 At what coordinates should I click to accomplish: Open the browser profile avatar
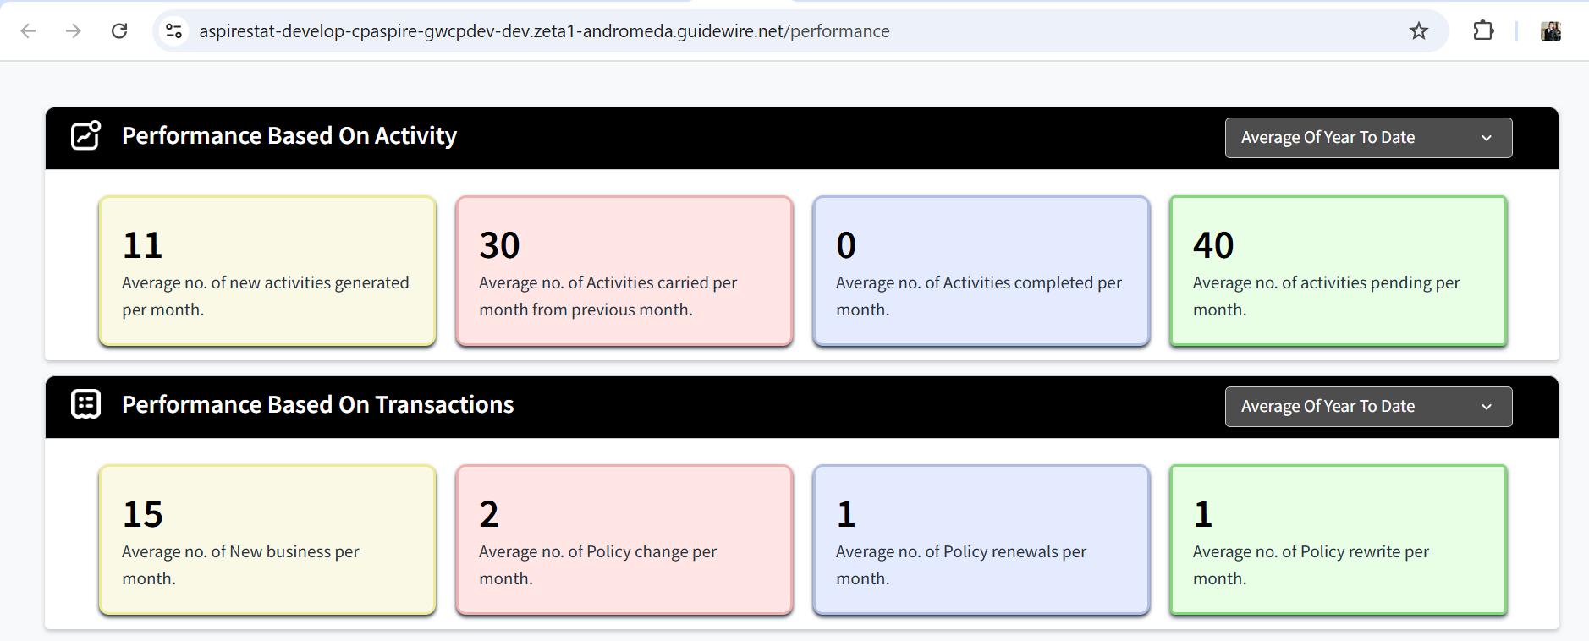click(1550, 31)
